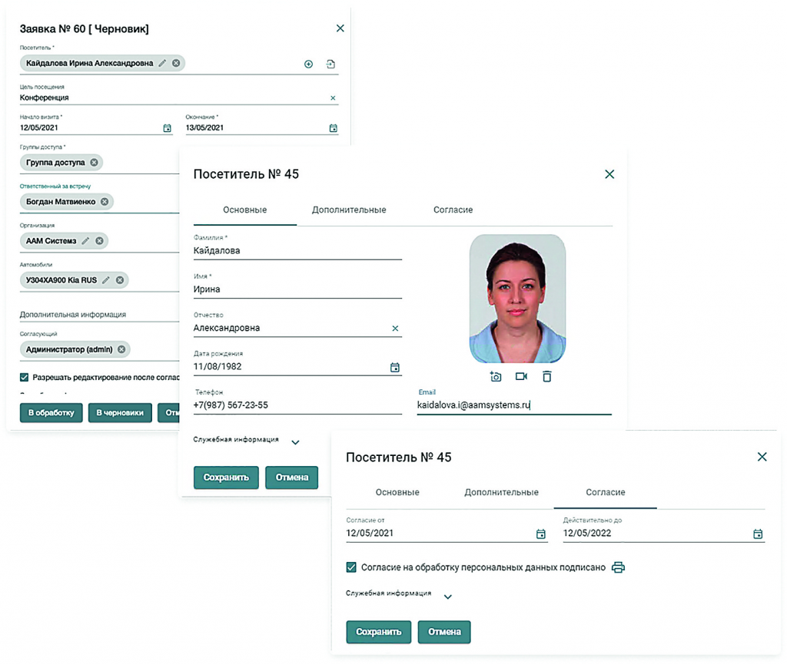Expand Служебная информация in the Согласие dialog
787x664 pixels.
(x=448, y=596)
